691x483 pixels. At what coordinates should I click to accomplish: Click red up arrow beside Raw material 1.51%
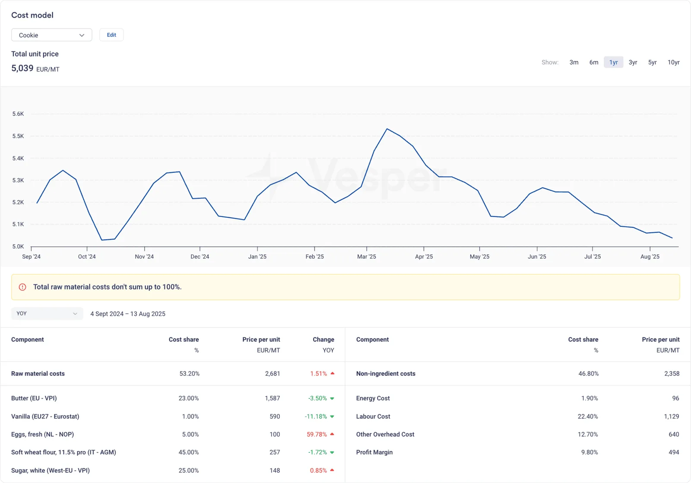pyautogui.click(x=333, y=373)
